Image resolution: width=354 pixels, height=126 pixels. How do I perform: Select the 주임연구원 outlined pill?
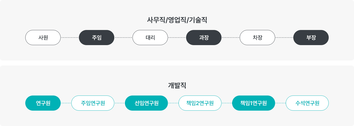pos(93,103)
